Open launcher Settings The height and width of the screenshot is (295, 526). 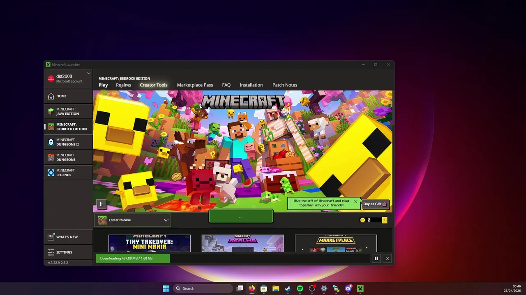tap(68, 252)
